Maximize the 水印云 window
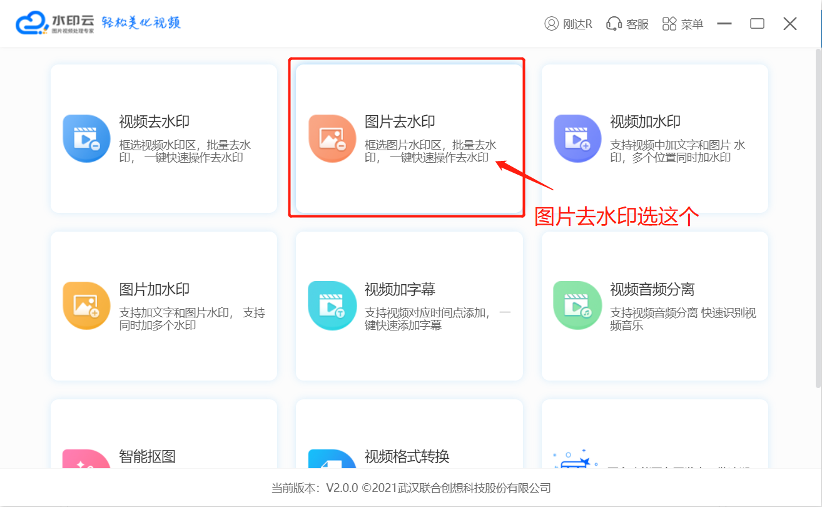 click(757, 24)
